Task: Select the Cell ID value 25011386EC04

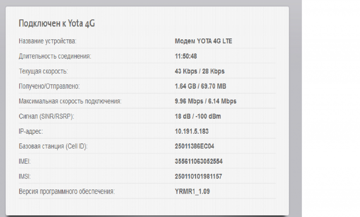Action: pyautogui.click(x=195, y=146)
